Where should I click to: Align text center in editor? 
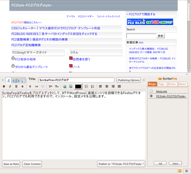(107, 87)
